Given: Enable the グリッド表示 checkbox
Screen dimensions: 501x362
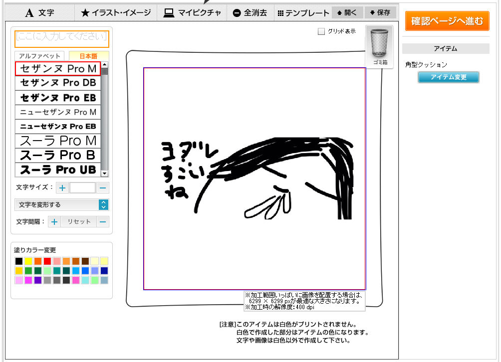Looking at the screenshot, I should click(321, 31).
